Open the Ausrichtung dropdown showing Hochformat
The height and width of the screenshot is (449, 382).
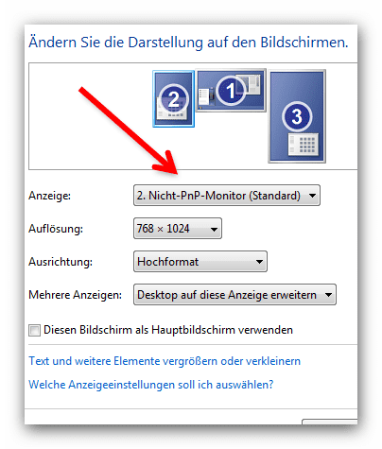pyautogui.click(x=200, y=262)
